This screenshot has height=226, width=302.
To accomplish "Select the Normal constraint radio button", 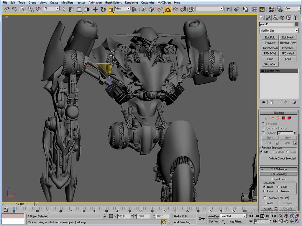I will tap(278, 191).
